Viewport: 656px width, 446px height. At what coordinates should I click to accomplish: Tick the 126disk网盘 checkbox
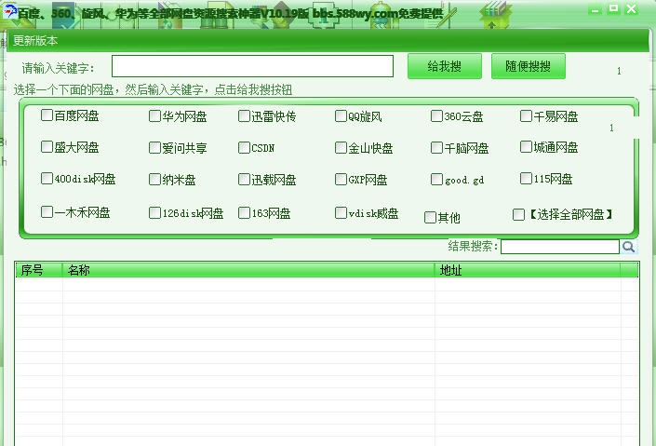point(154,212)
